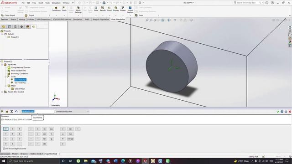Click the abs function key
The width and height of the screenshot is (292, 164).
pyautogui.click(x=45, y=144)
